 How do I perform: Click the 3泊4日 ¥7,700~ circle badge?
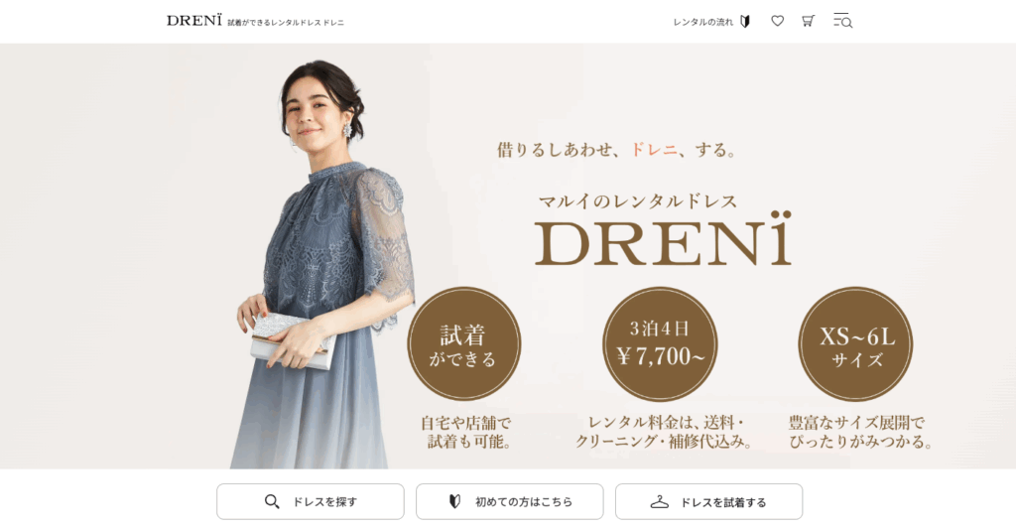660,344
